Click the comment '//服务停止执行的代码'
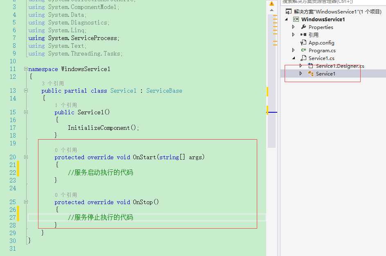This screenshot has height=256, width=386. [x=101, y=217]
